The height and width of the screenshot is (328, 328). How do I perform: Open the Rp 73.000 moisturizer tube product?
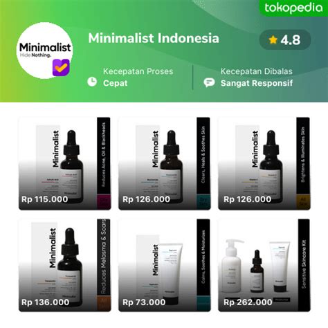coord(165,265)
